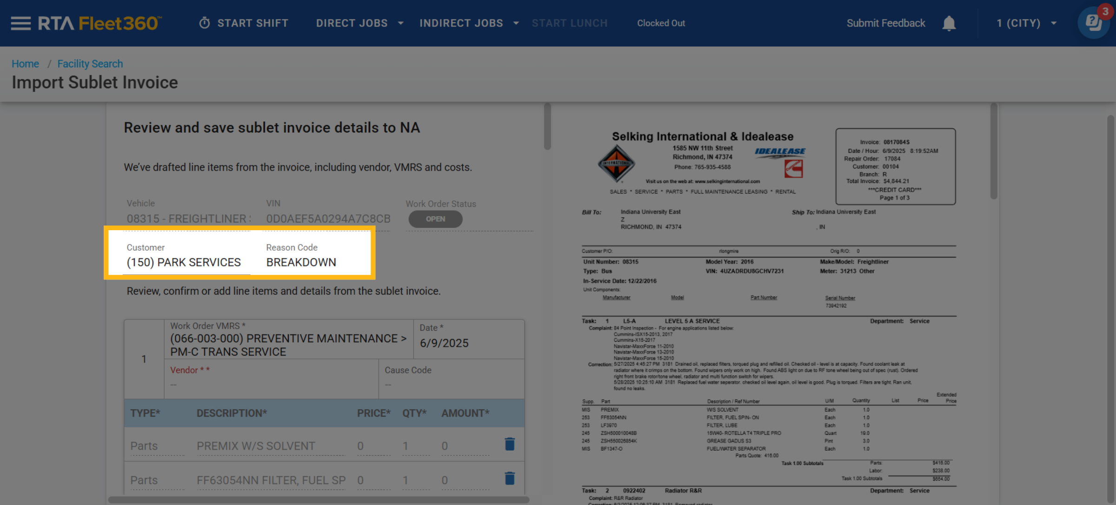
Task: Open the 1 (CITY) facility dropdown
Action: coord(1026,23)
